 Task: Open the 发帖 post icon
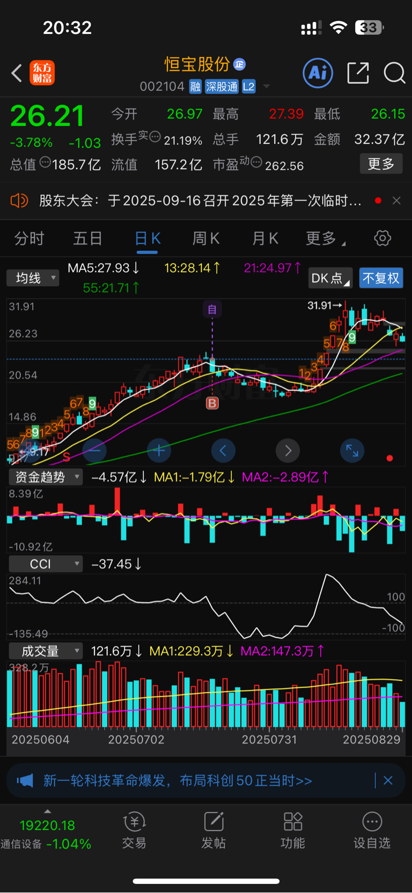click(x=214, y=830)
